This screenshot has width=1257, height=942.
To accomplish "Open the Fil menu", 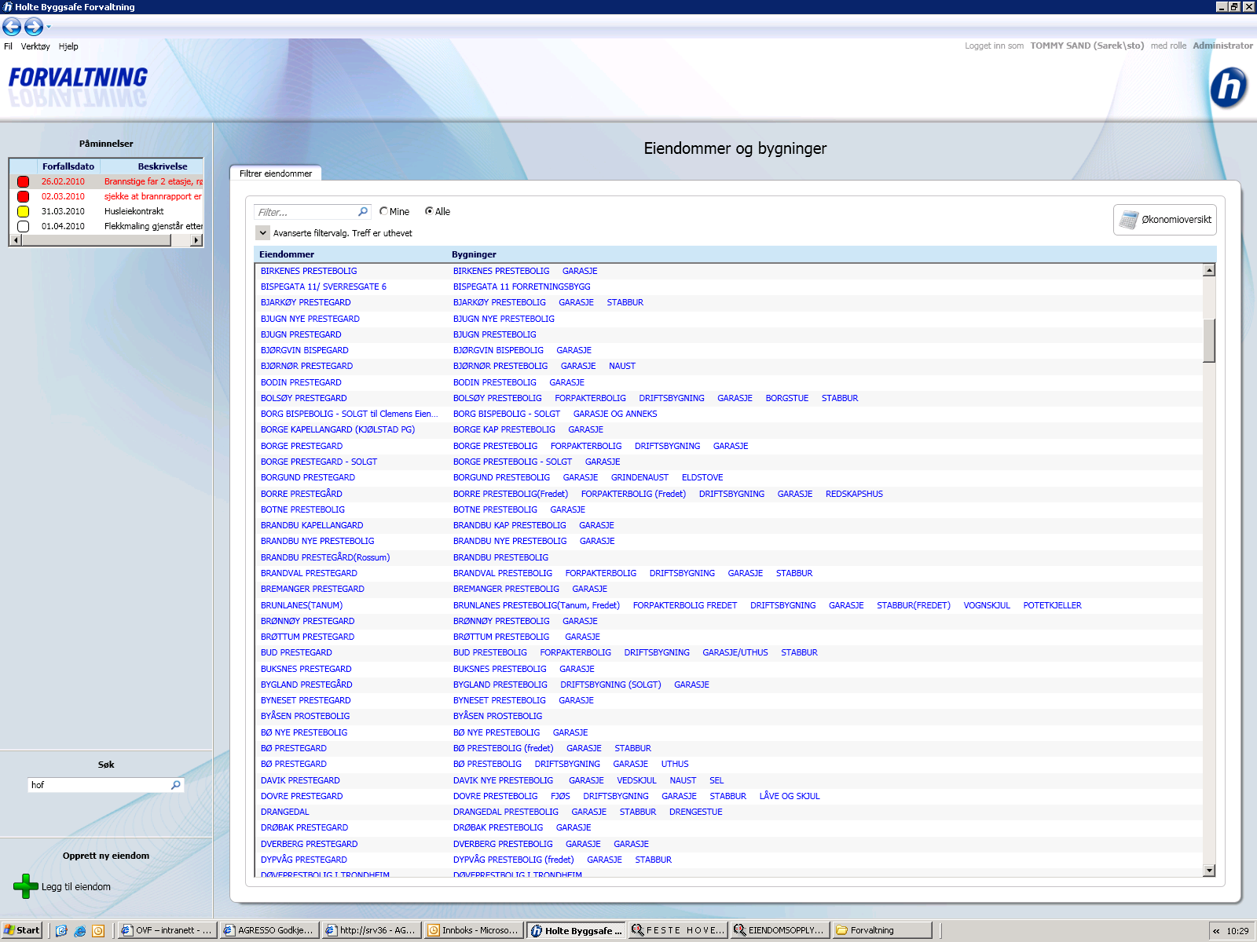I will [x=8, y=46].
